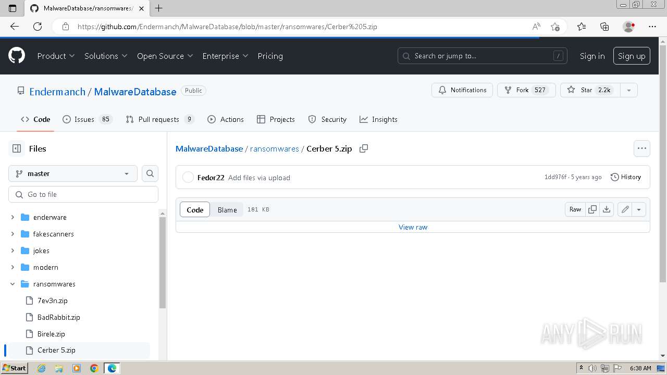Open a new browser tab

point(159,8)
